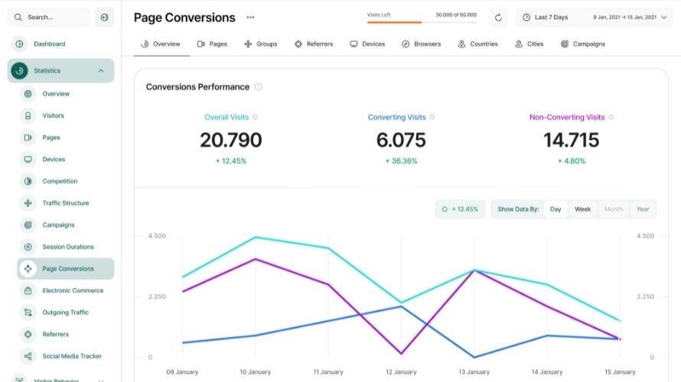Open the Campaigns tab

pos(582,44)
